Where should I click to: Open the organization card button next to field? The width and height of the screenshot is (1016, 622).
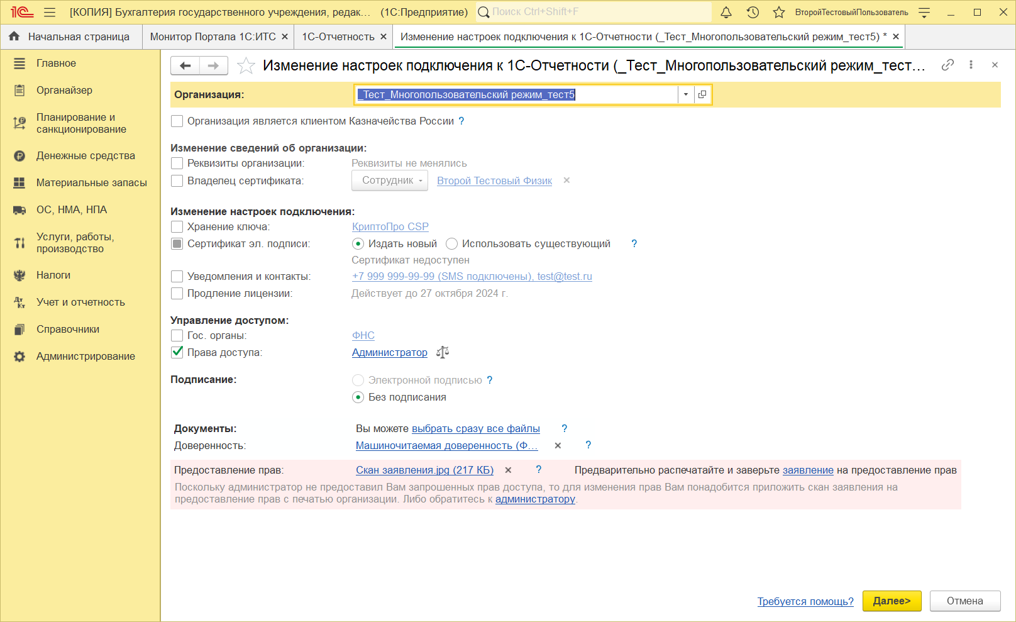point(702,94)
